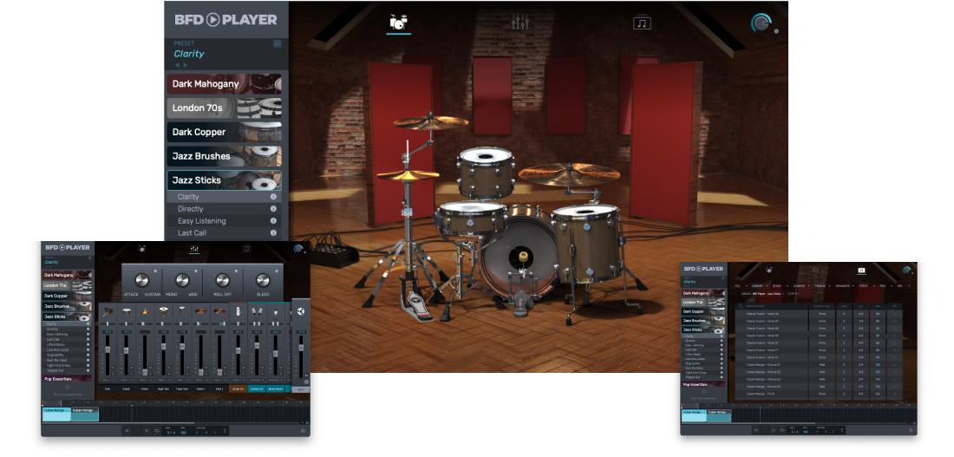Select the Dark Mahogany kit in main window
The width and height of the screenshot is (954, 457).
point(224,84)
